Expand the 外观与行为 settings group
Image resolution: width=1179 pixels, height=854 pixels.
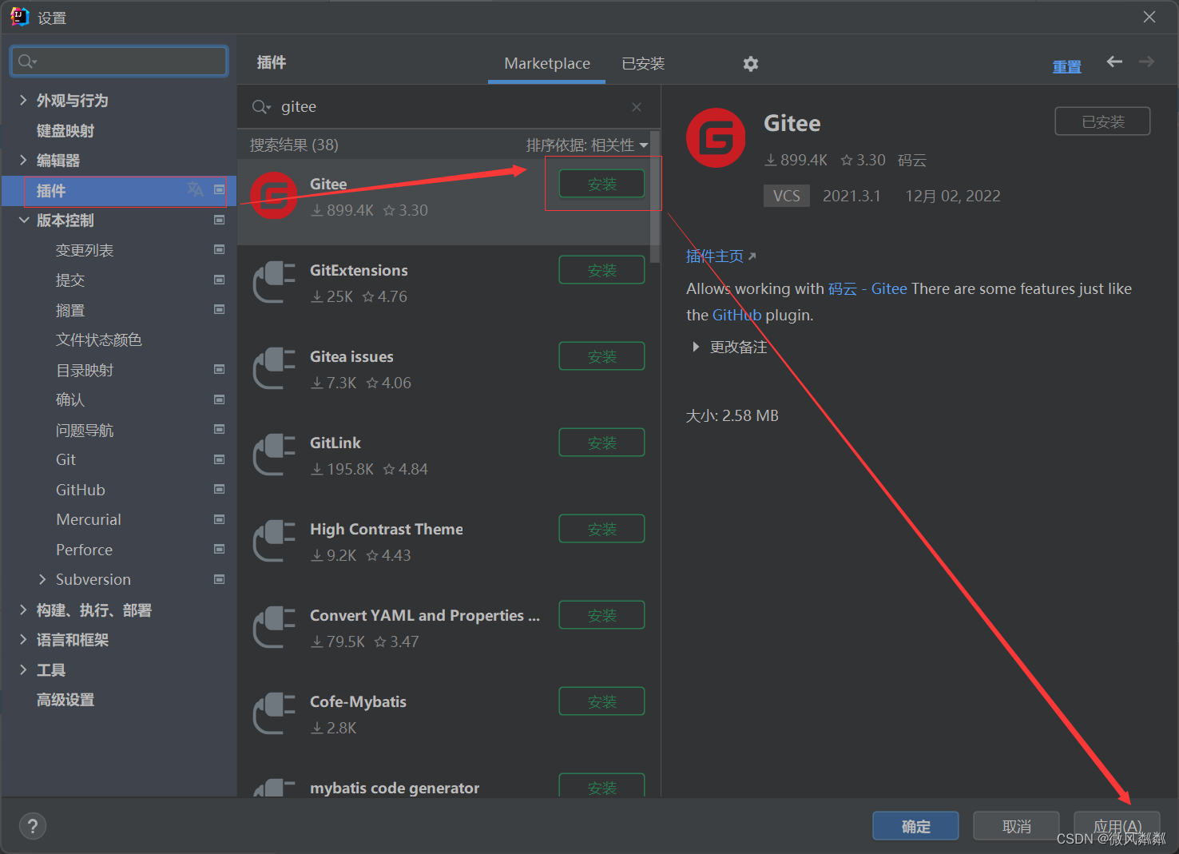coord(23,100)
